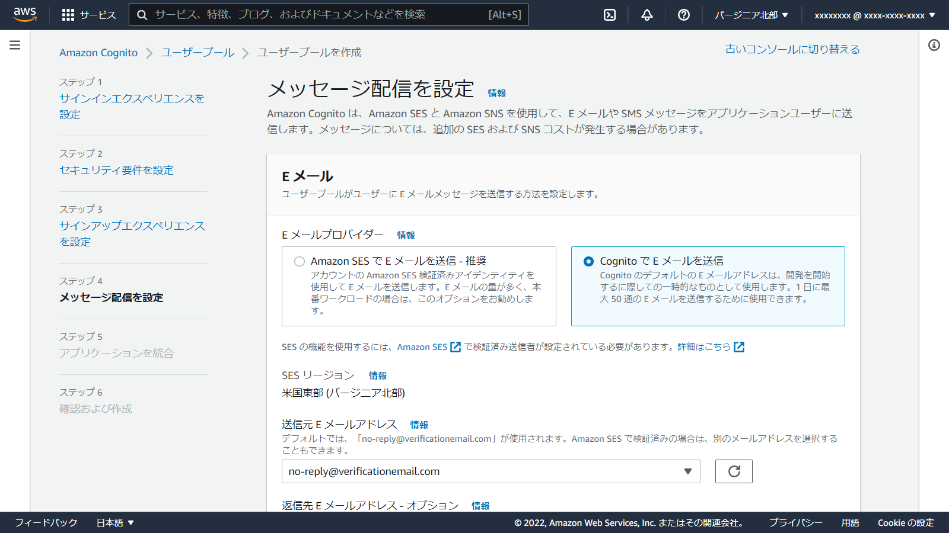This screenshot has width=949, height=533.
Task: Refresh the sender email address list
Action: pos(734,471)
